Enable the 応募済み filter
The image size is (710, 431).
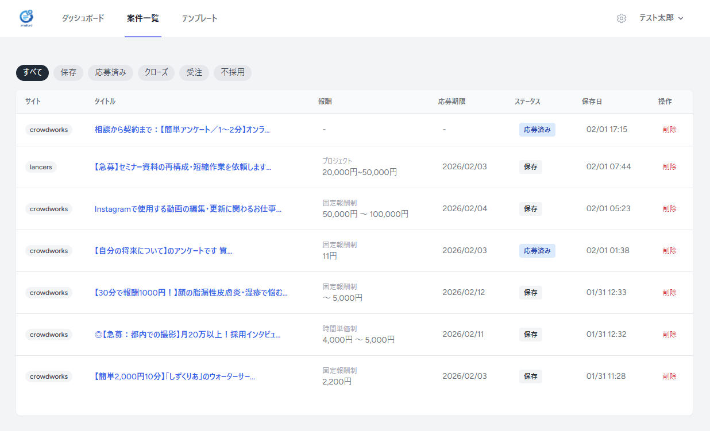(110, 73)
